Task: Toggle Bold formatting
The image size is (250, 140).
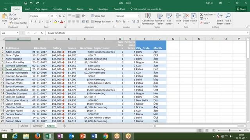Action: pos(32,21)
